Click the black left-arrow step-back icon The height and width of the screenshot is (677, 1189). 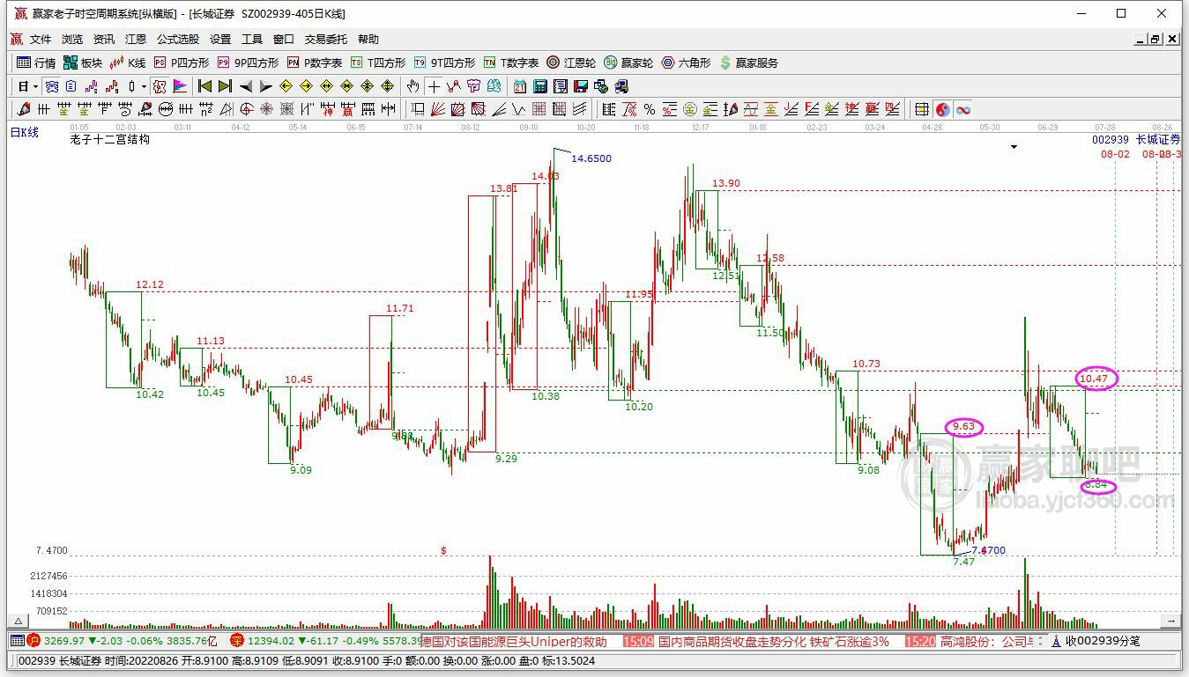point(245,86)
